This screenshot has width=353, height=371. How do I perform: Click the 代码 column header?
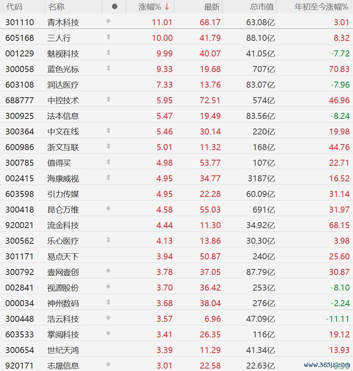coord(14,7)
